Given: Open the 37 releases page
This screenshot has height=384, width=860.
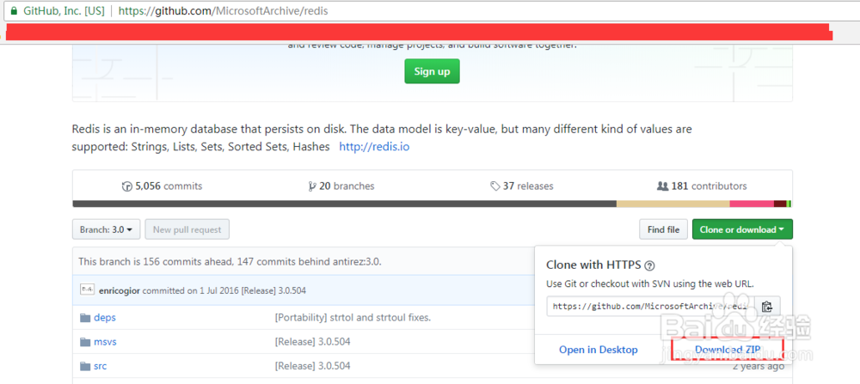Looking at the screenshot, I should pyautogui.click(x=528, y=186).
